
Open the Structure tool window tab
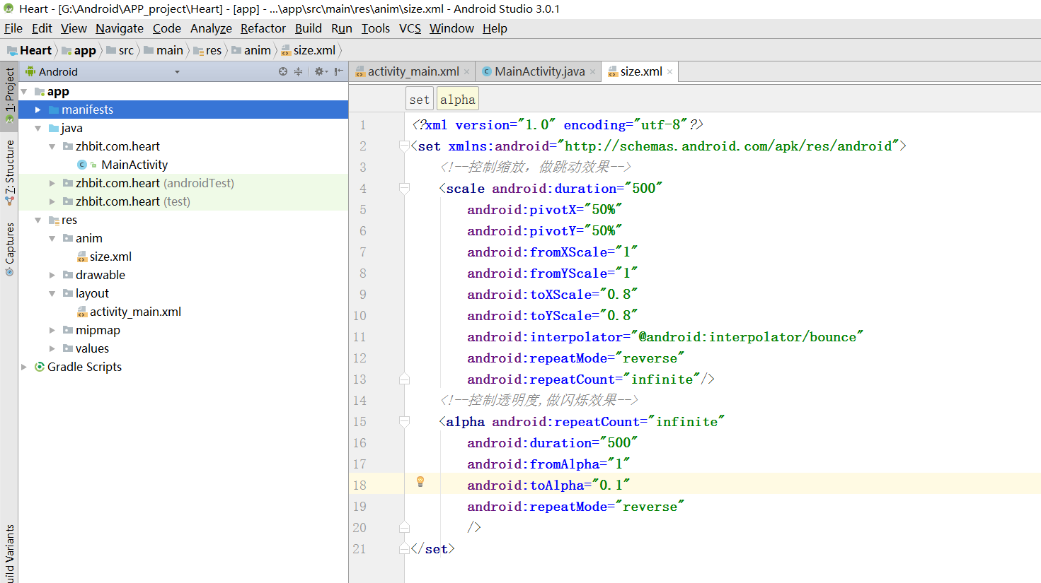[x=9, y=172]
